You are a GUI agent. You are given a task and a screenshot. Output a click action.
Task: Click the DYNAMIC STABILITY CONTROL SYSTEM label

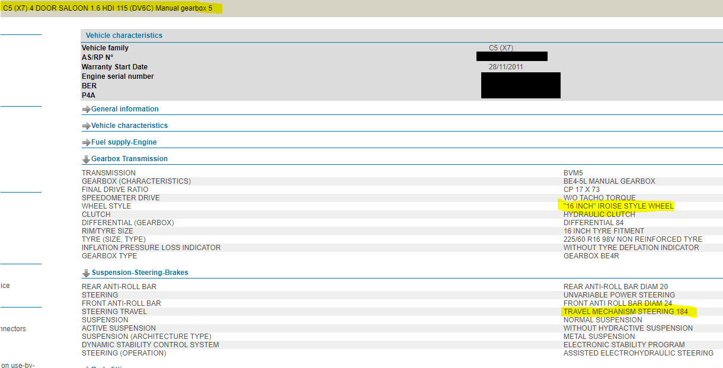click(151, 345)
